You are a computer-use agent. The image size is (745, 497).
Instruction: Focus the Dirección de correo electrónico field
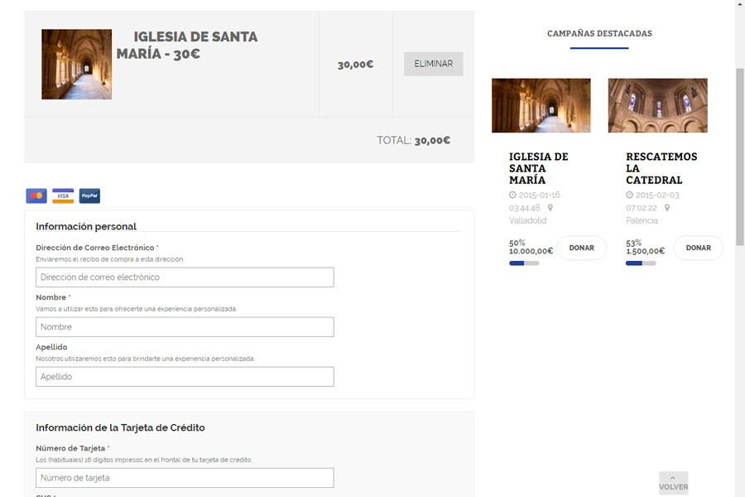(185, 277)
